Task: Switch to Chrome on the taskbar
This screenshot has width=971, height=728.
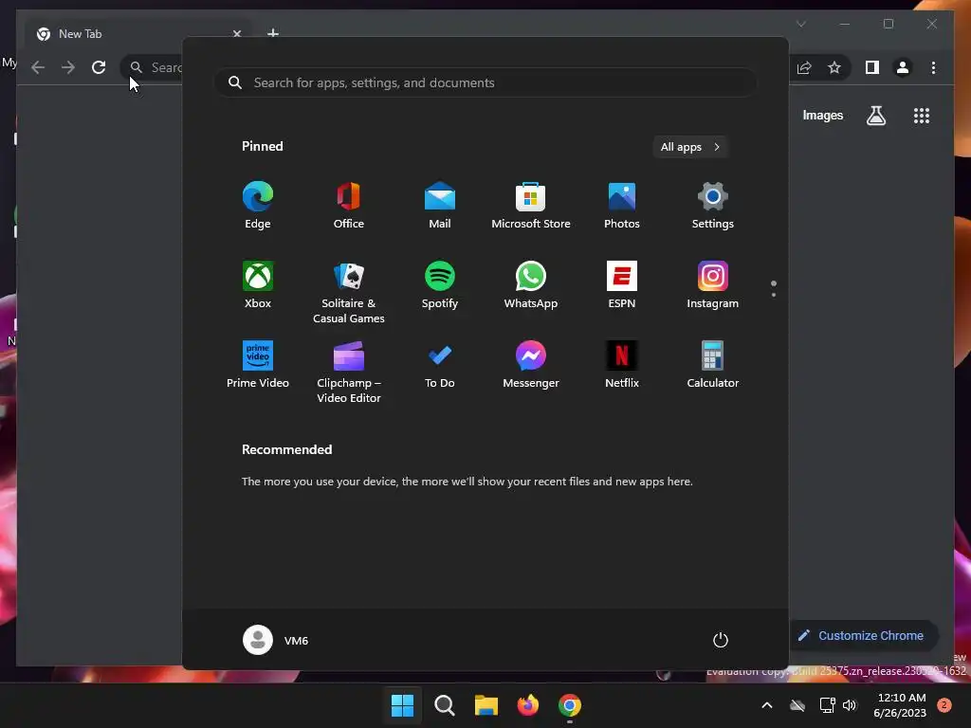Action: tap(570, 705)
